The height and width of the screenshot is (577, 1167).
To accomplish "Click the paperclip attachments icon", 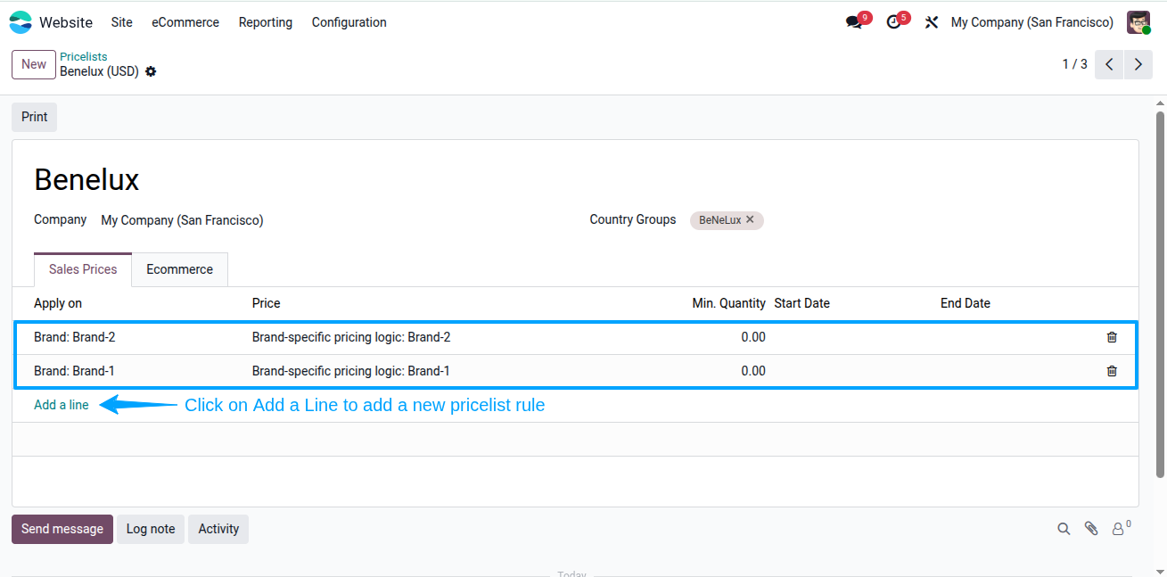I will 1091,529.
